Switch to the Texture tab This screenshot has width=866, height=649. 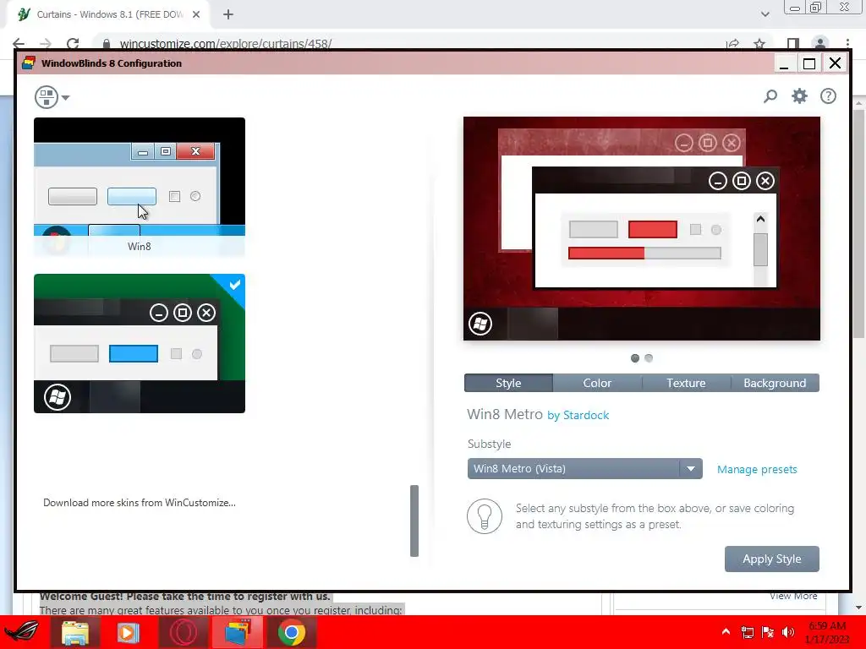click(x=686, y=383)
